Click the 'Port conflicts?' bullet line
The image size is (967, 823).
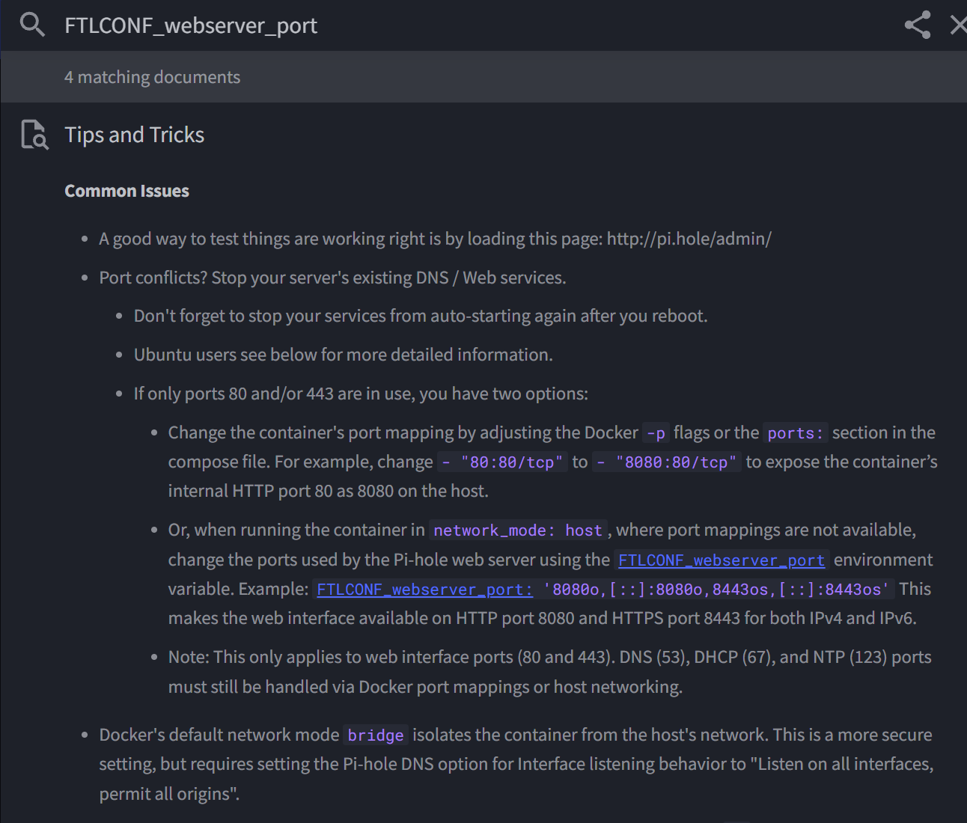pos(332,278)
